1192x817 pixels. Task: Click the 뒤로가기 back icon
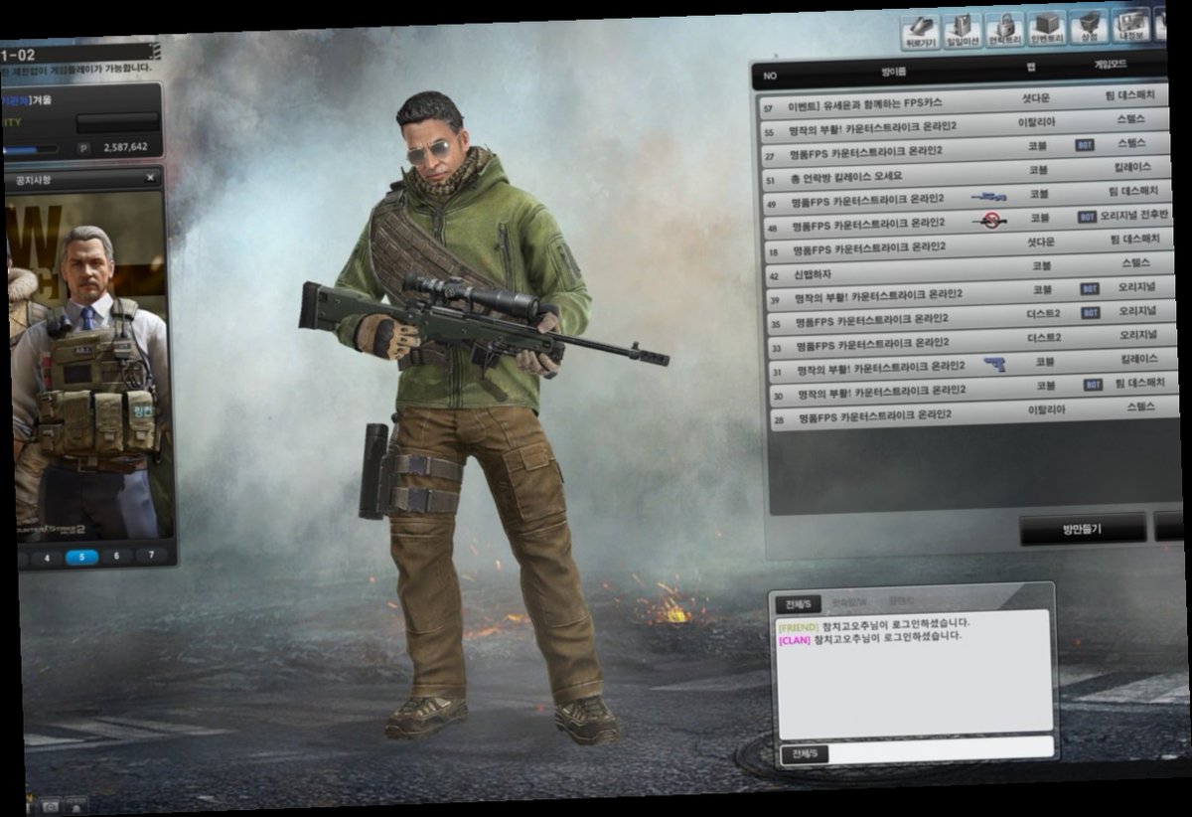coord(921,32)
